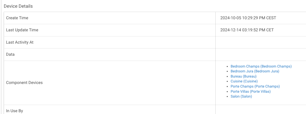Image resolution: width=306 pixels, height=114 pixels.
Task: Click the Data row label
Action: pos(10,54)
